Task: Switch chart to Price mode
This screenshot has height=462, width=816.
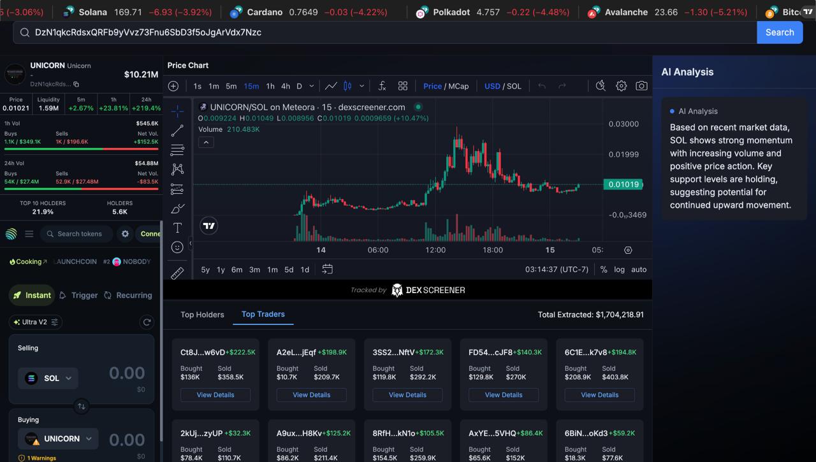Action: point(432,86)
